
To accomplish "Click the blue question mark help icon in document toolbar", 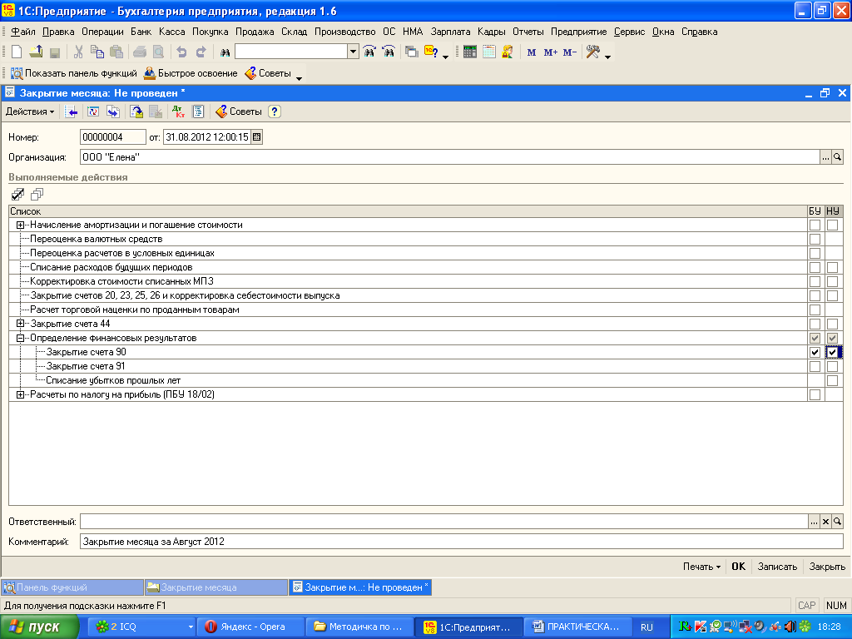I will coord(275,112).
